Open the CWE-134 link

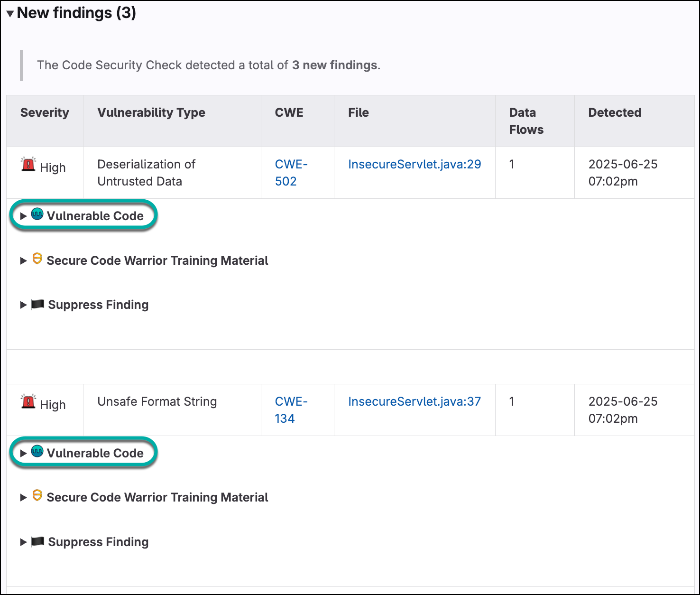click(291, 410)
